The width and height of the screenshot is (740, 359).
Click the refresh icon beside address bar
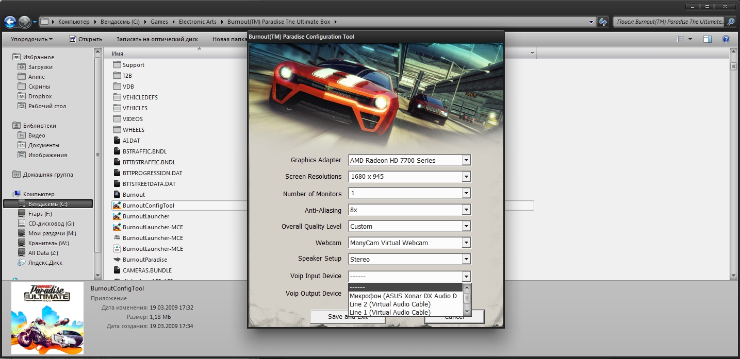(602, 22)
